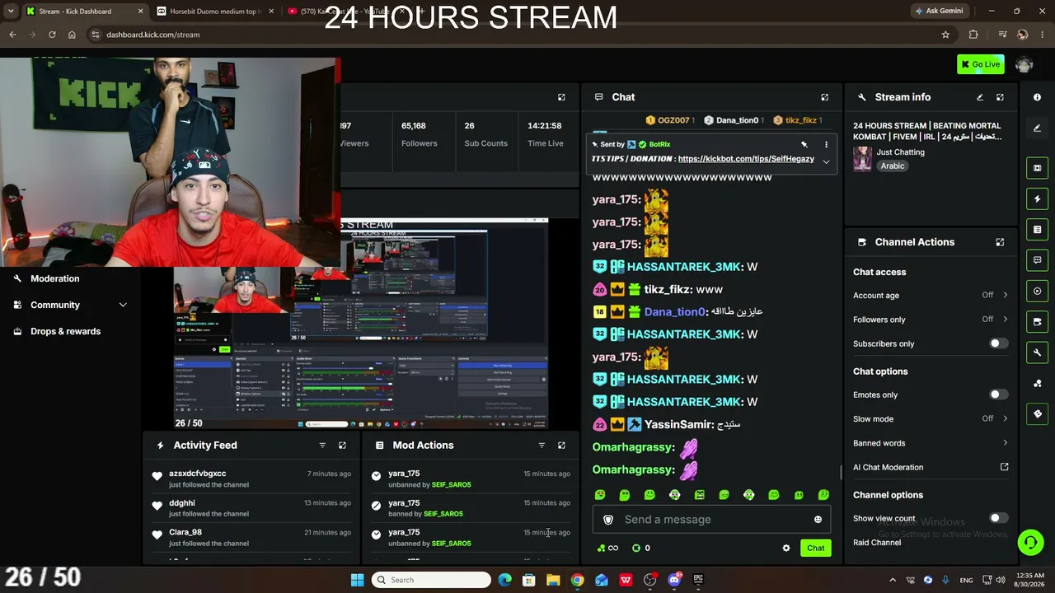Click Raid Channel
The image size is (1055, 593).
pos(877,543)
